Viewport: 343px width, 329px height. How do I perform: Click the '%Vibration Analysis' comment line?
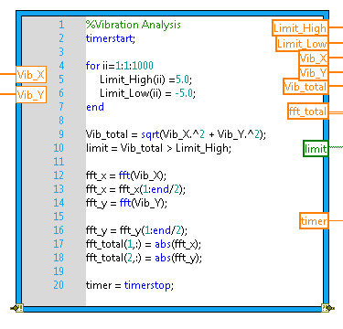[x=134, y=25]
